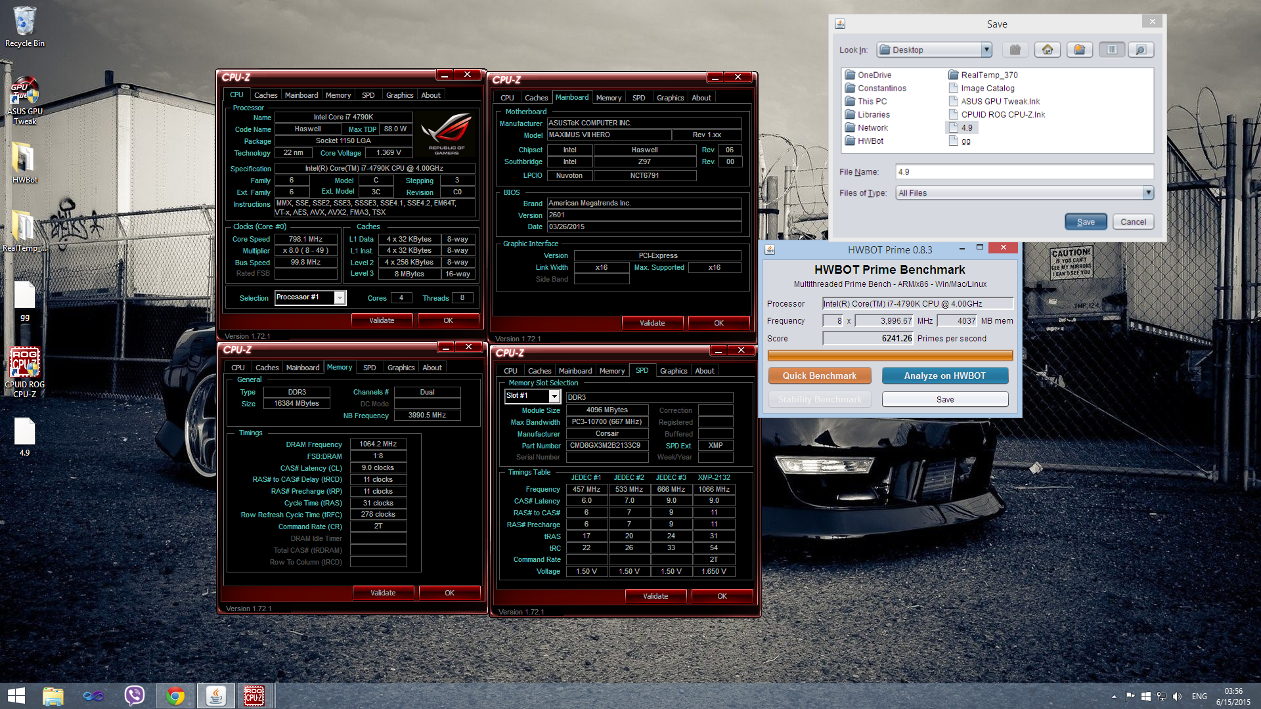The image size is (1261, 709).
Task: Select the Image Catalog file
Action: pyautogui.click(x=981, y=88)
